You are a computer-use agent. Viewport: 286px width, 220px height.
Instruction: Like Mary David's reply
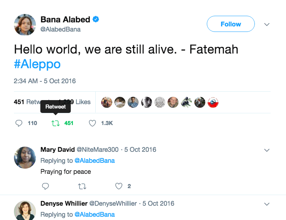tap(119, 186)
